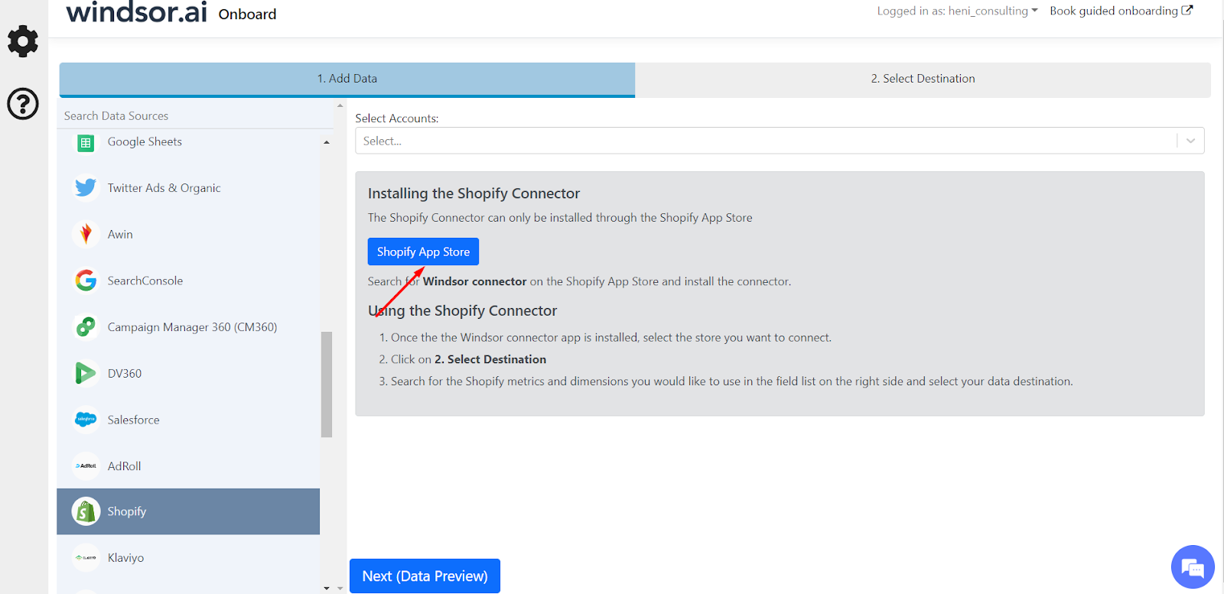Select the Shopify data source row
Screen dimensions: 1224x594
pos(188,511)
